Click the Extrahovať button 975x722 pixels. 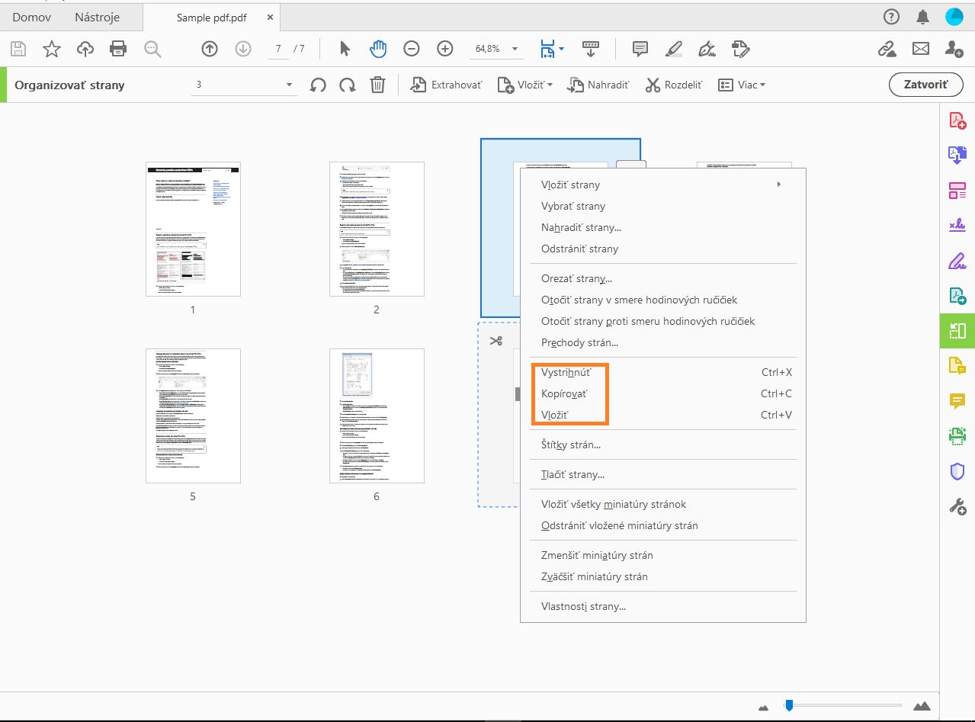447,85
